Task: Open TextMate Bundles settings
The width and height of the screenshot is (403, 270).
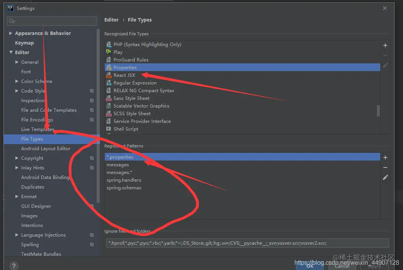Action: [x=41, y=254]
